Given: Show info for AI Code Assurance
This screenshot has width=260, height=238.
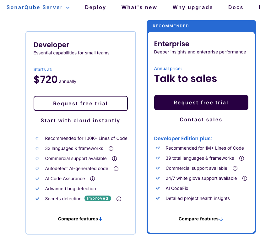Looking at the screenshot, I should point(92,179).
